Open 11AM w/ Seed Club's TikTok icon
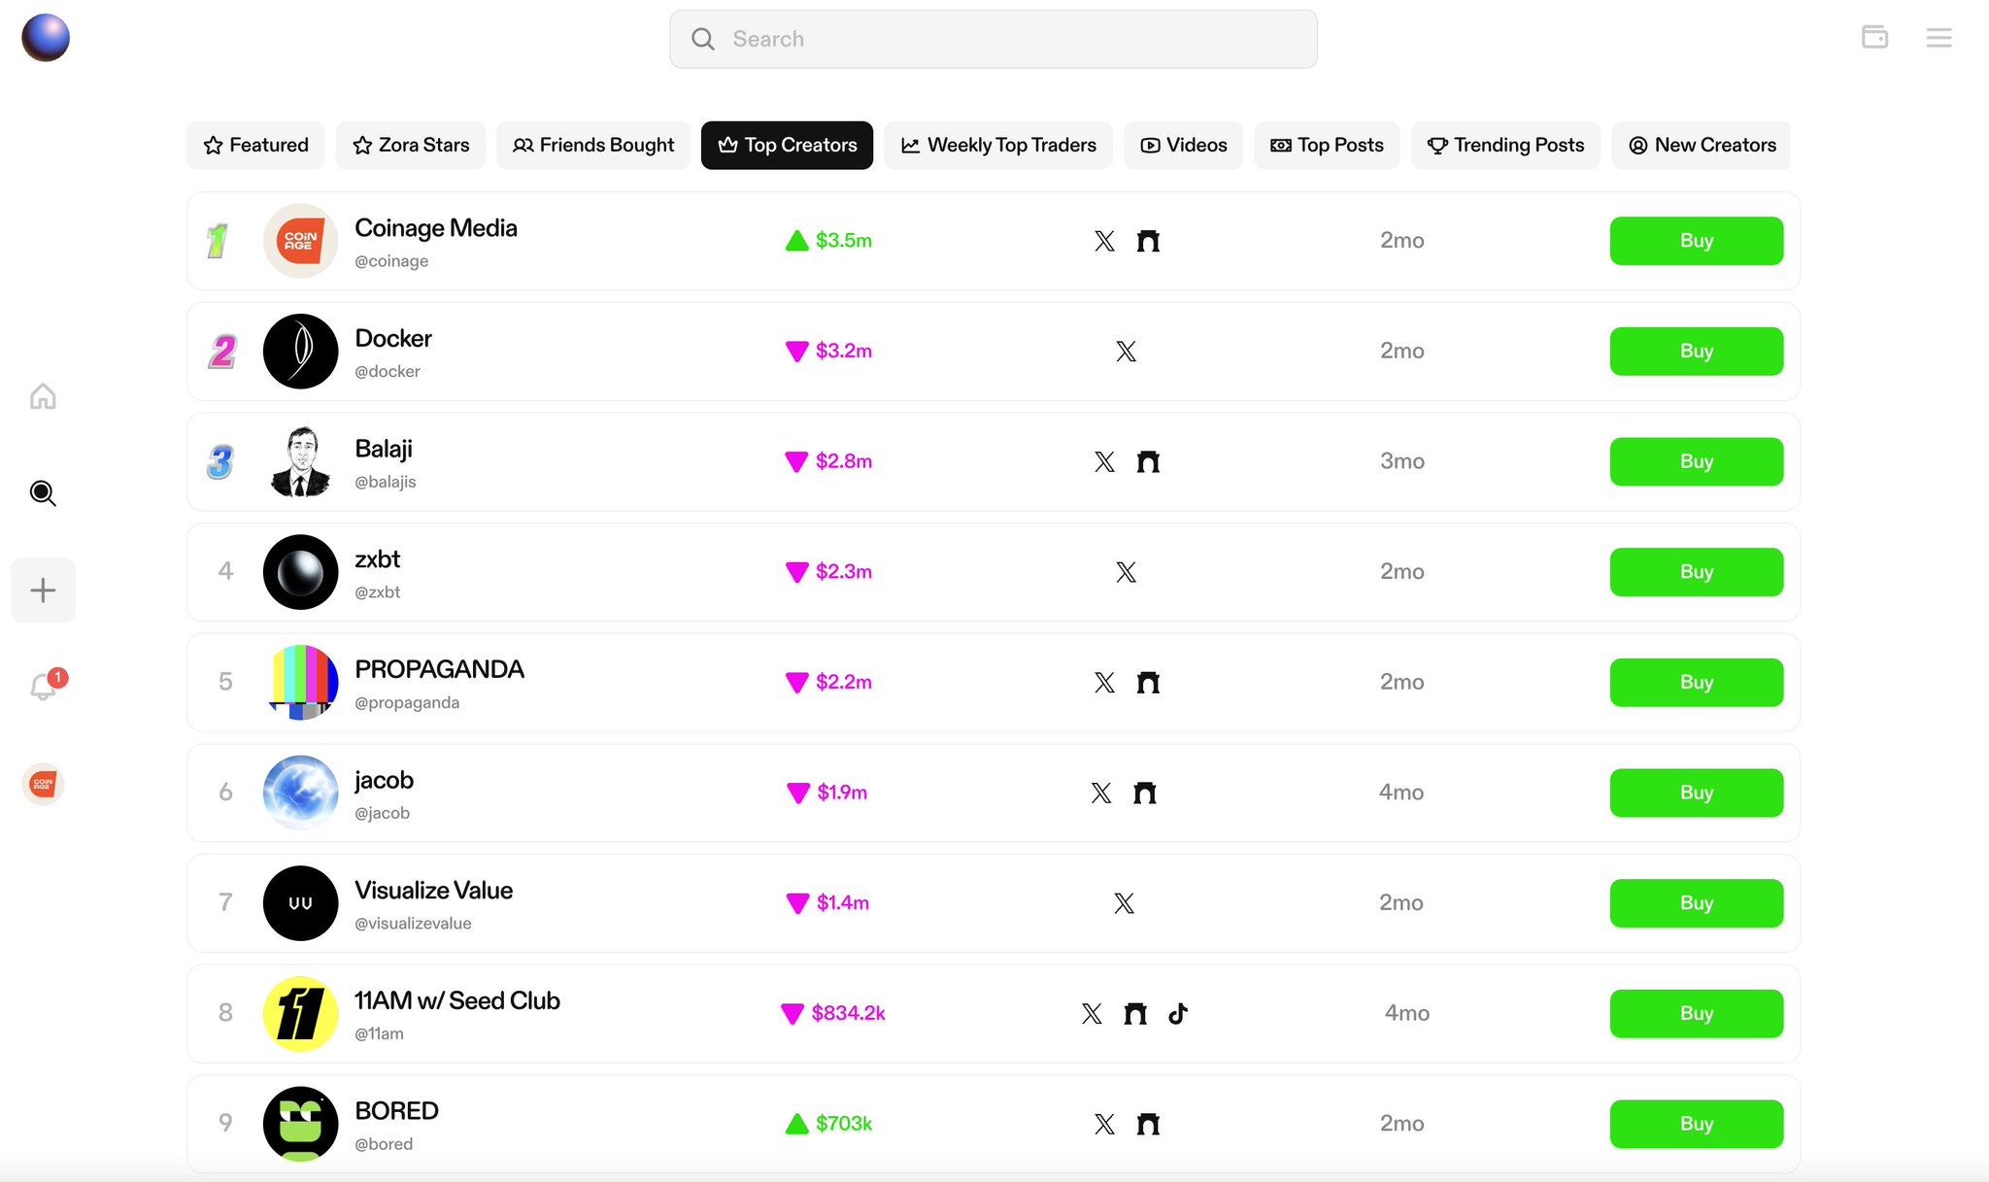 pos(1178,1014)
